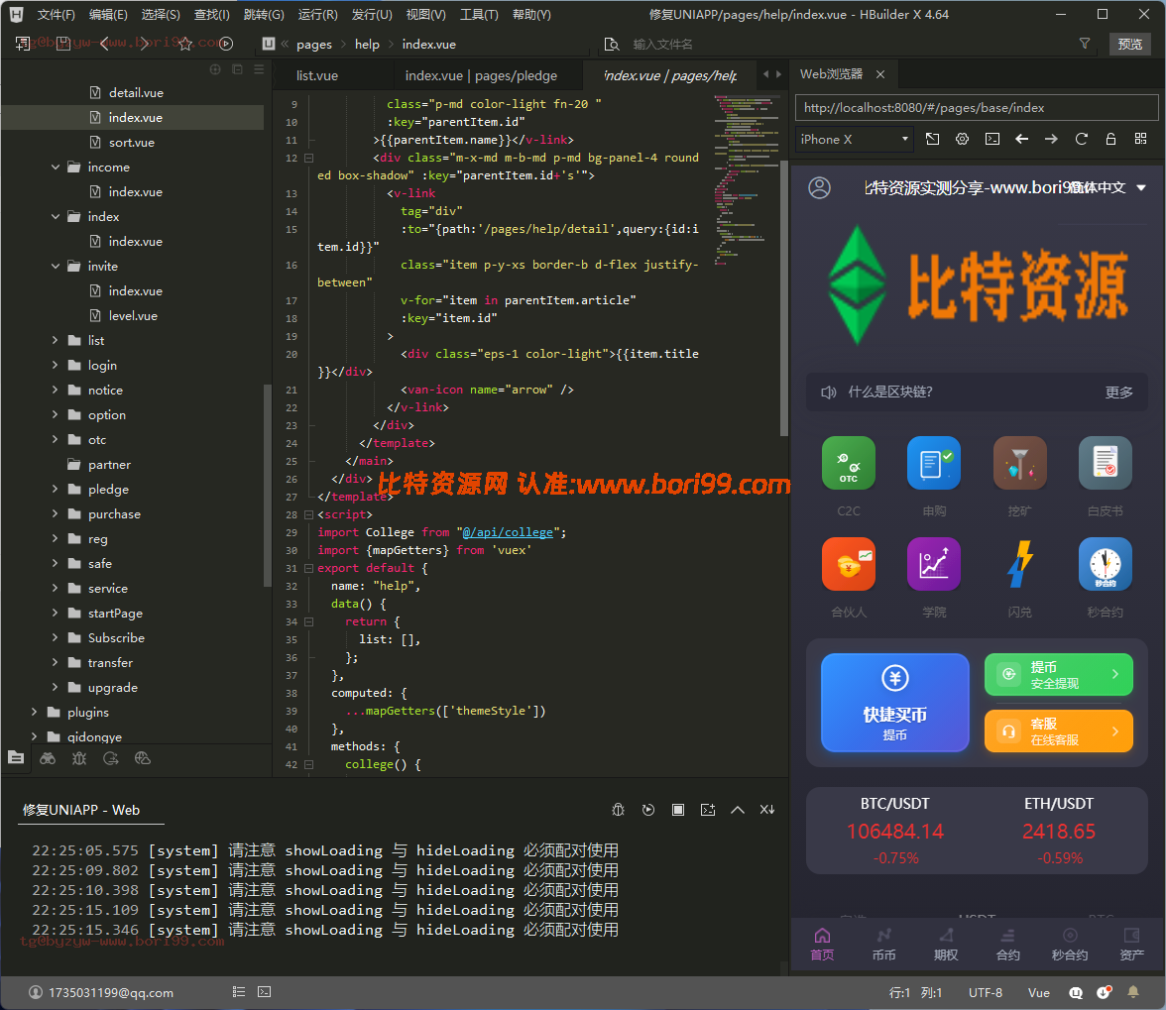This screenshot has height=1010, width=1166.
Task: Click the QR code icon in browser toolbar
Action: pos(1140,139)
